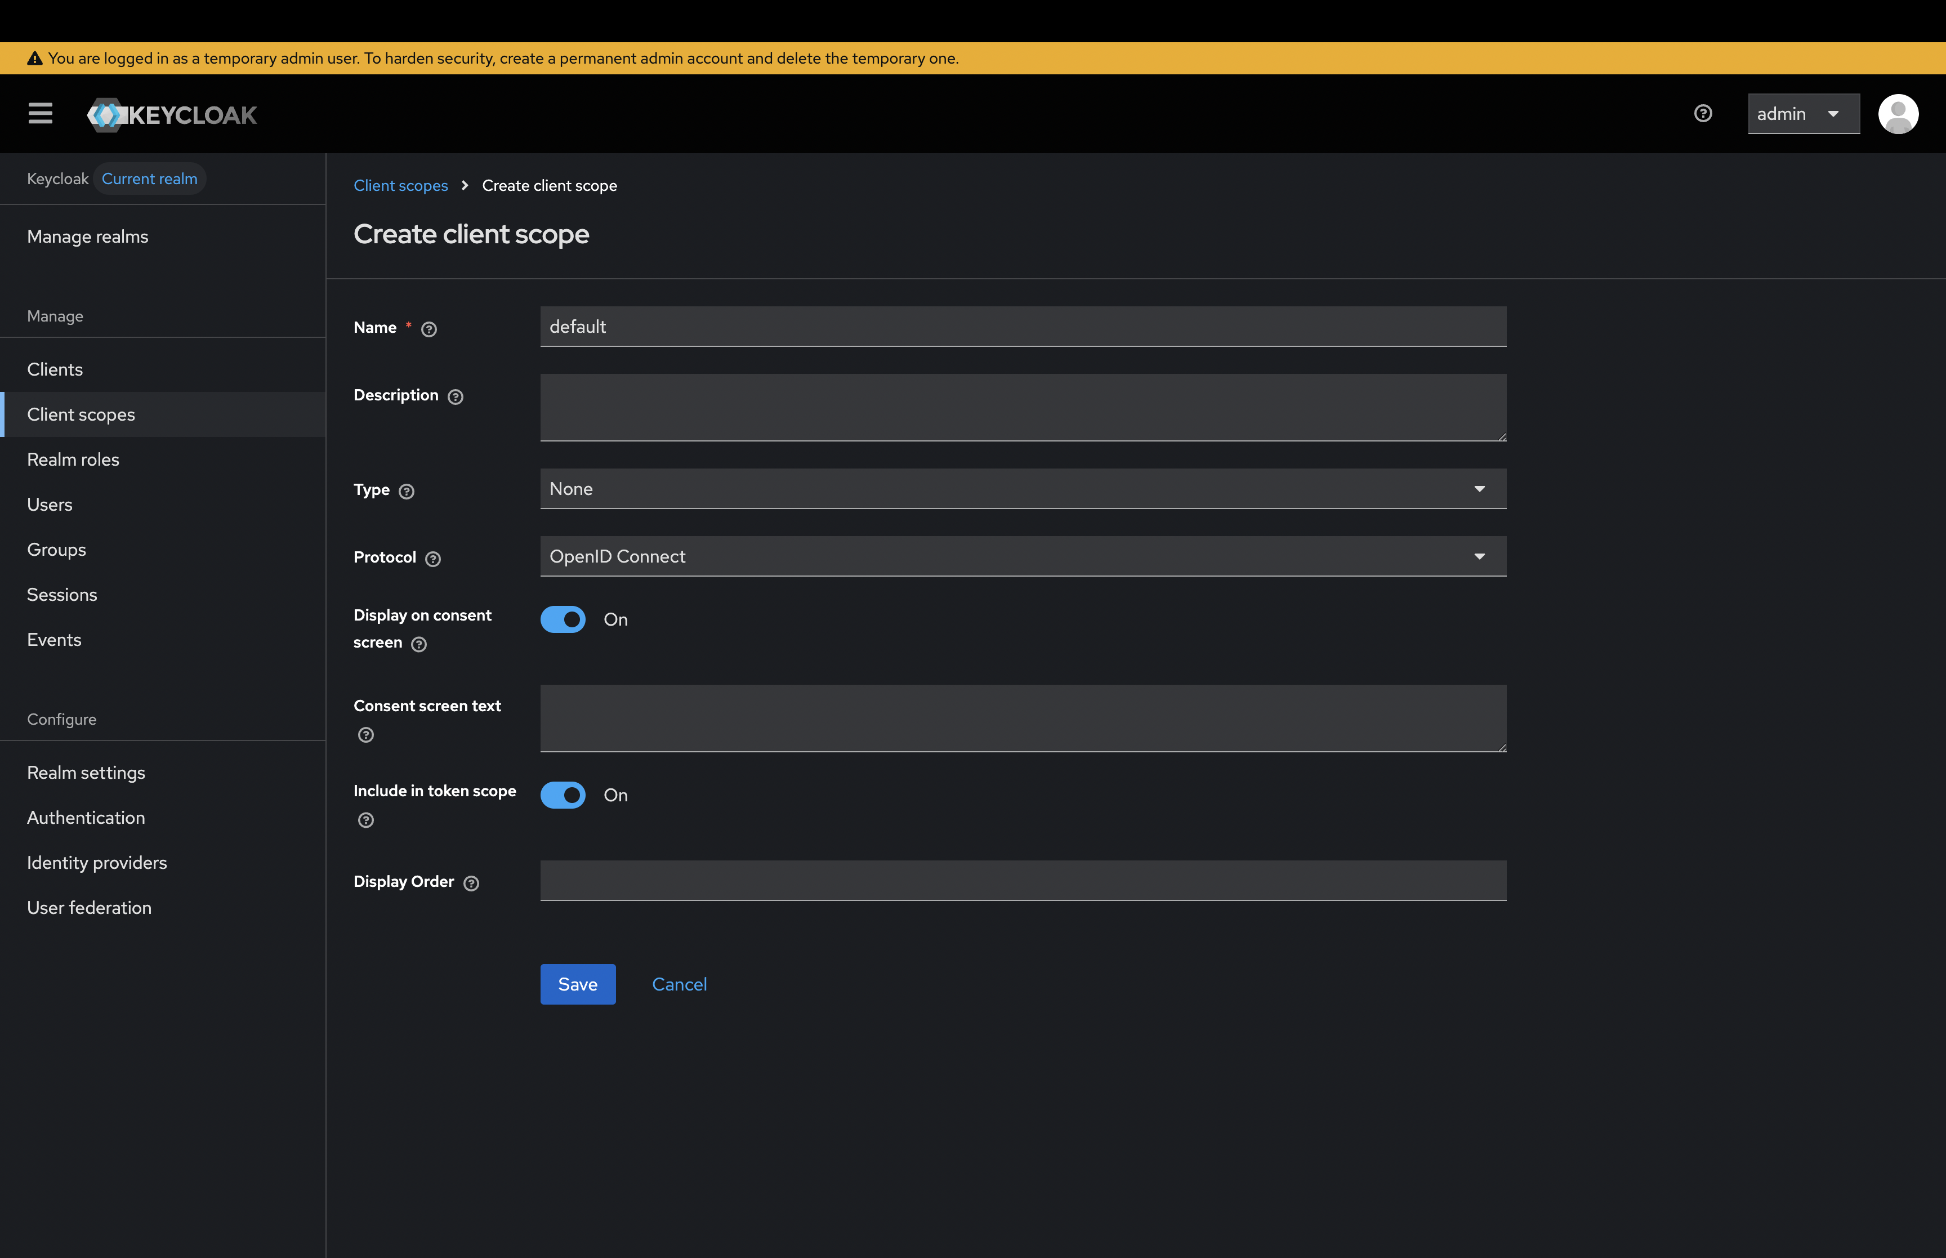Viewport: 1946px width, 1258px height.
Task: Show help for the Description field
Action: (x=456, y=397)
